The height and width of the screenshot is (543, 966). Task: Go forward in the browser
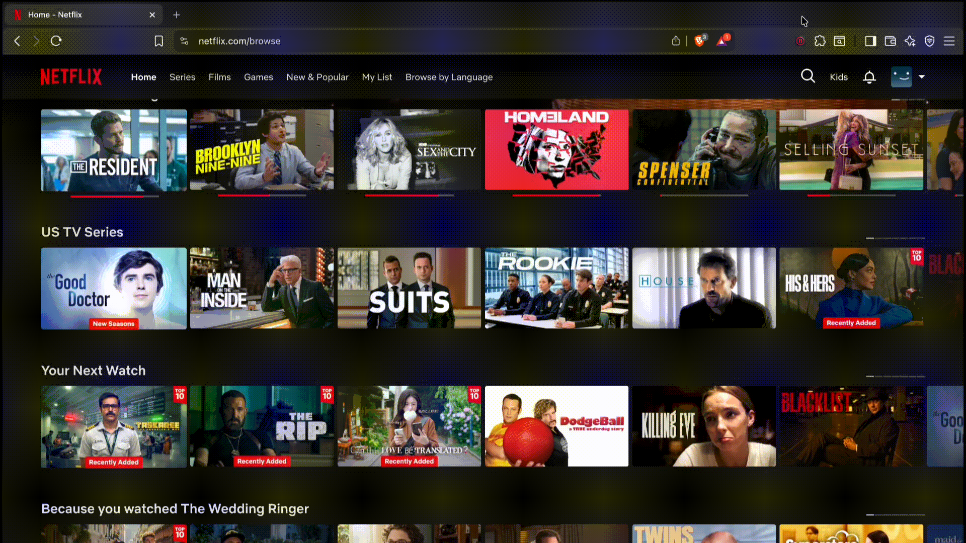[36, 41]
